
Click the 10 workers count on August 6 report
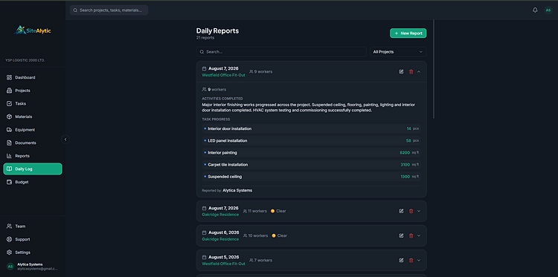tap(255, 235)
